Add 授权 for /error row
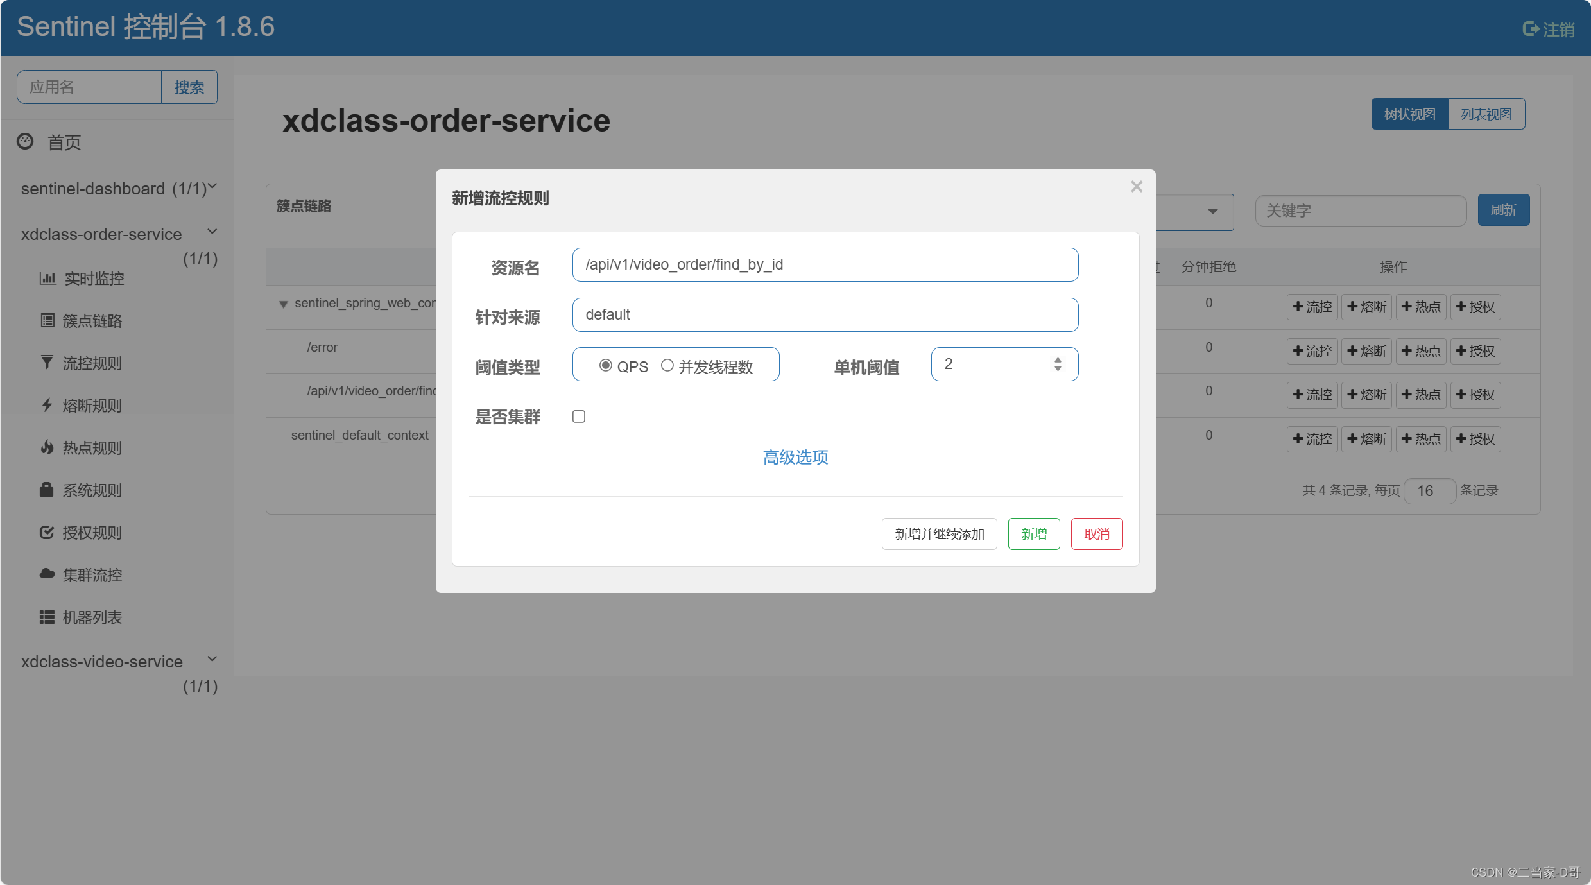1591x885 pixels. click(x=1475, y=351)
